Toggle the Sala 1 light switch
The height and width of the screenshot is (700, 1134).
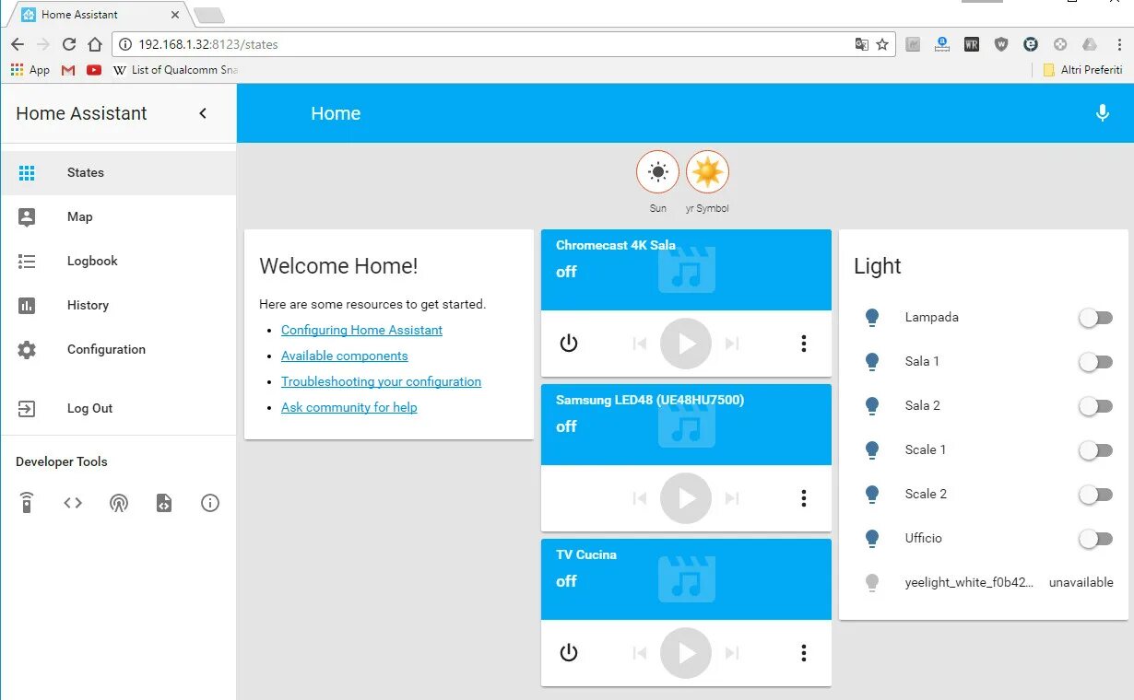tap(1095, 362)
